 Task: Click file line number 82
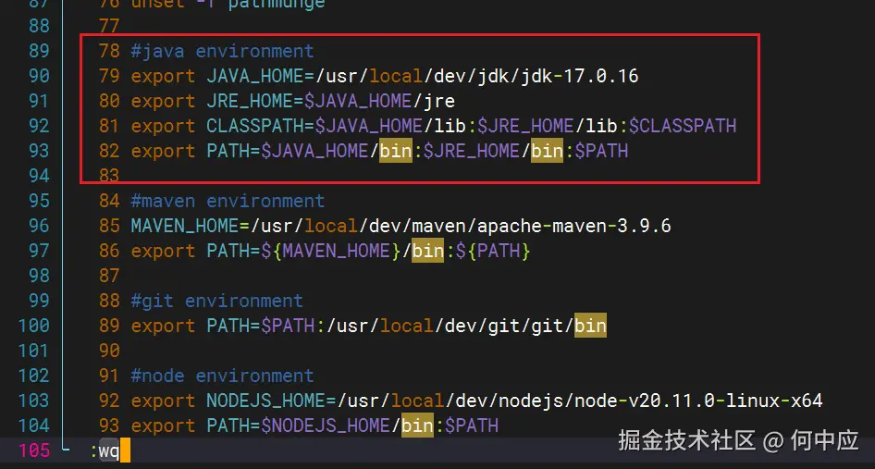click(x=109, y=151)
